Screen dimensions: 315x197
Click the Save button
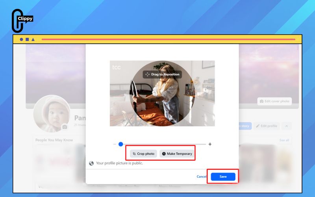click(223, 177)
